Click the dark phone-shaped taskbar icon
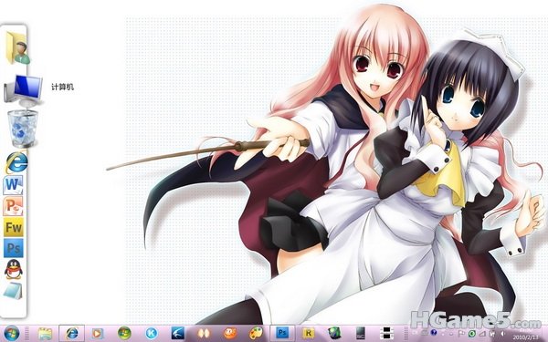 [361, 333]
